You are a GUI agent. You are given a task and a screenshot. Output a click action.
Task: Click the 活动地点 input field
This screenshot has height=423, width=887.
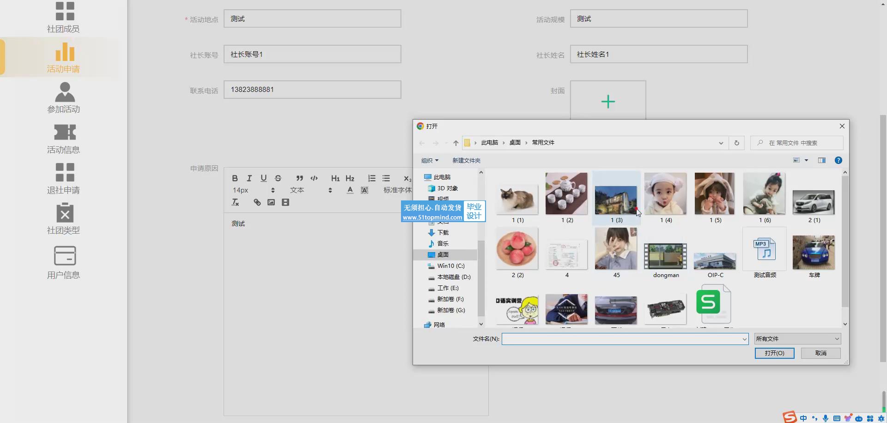point(312,19)
